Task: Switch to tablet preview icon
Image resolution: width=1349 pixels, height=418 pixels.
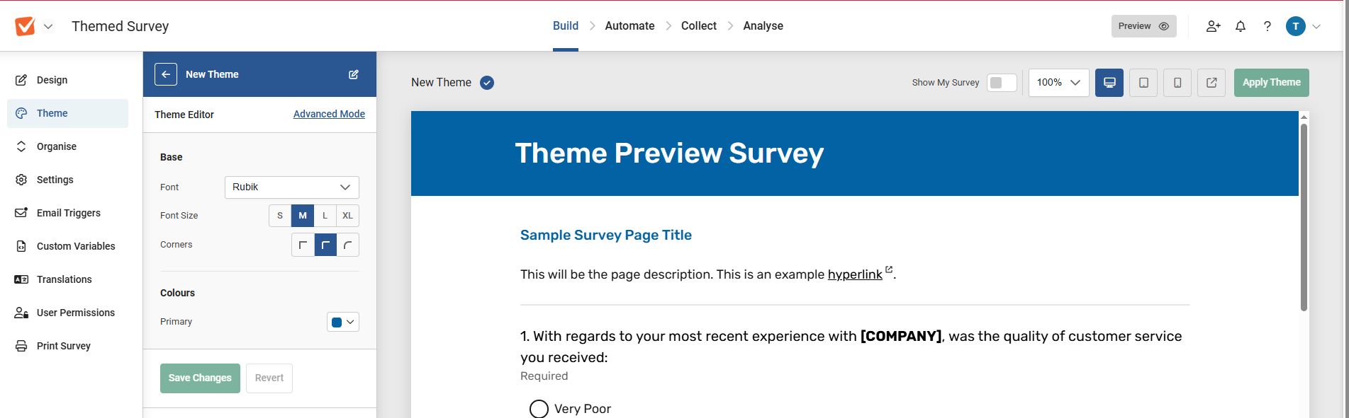Action: [x=1143, y=83]
